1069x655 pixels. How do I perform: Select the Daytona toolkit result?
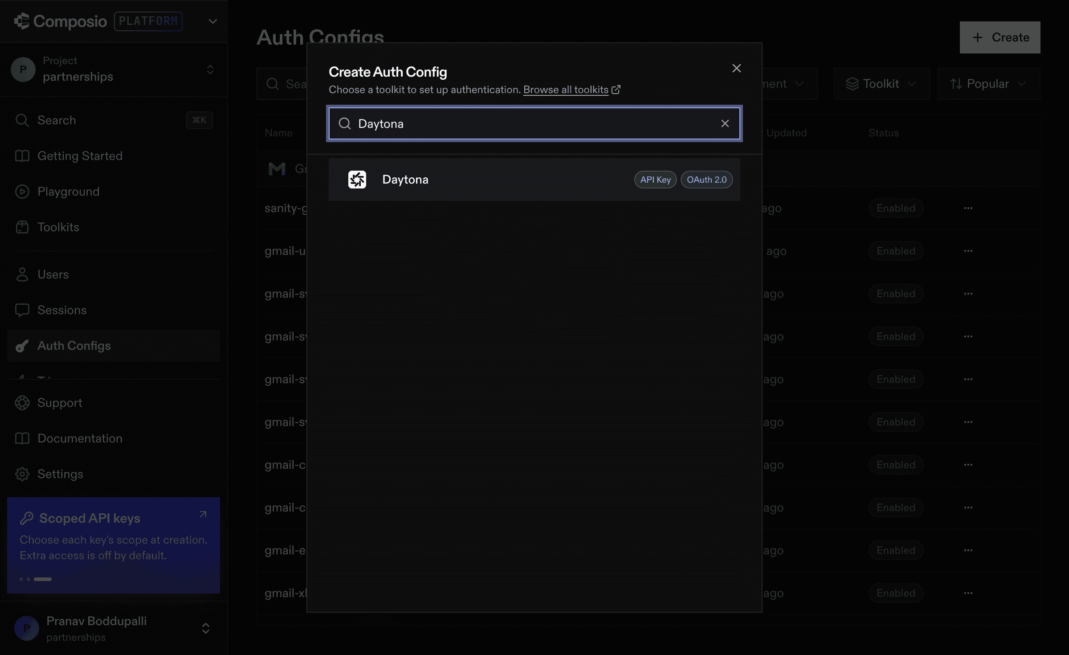click(534, 180)
